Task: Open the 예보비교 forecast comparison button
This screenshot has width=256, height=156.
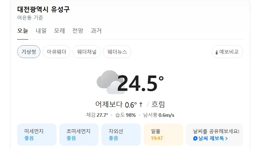Action: click(227, 52)
